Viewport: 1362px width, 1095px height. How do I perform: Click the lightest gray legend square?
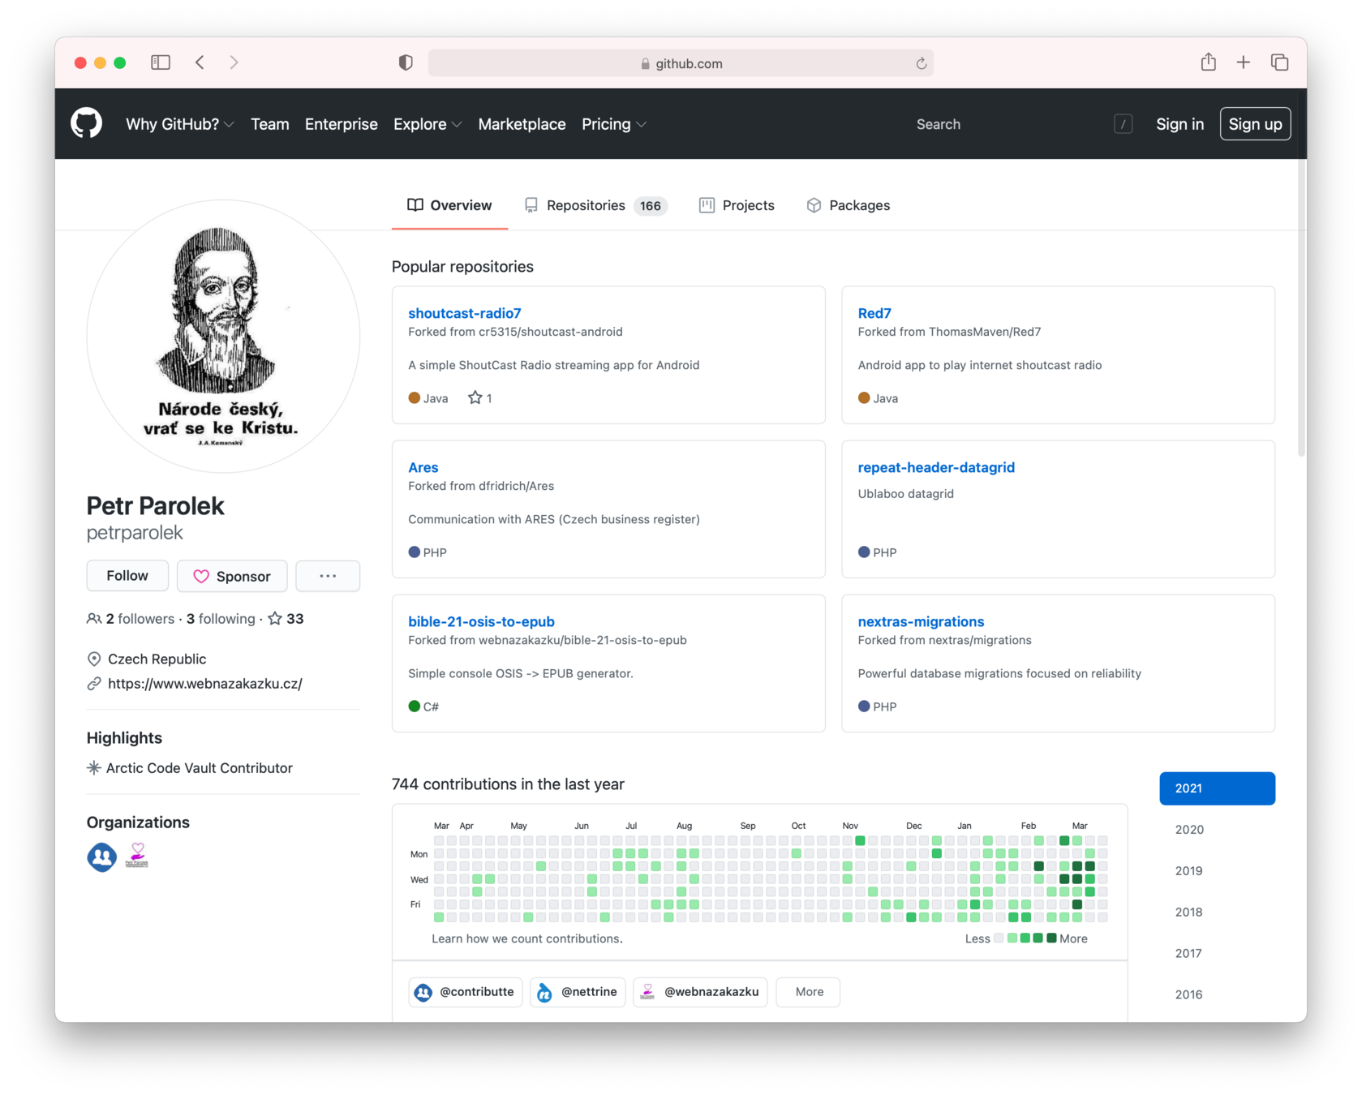pyautogui.click(x=999, y=938)
